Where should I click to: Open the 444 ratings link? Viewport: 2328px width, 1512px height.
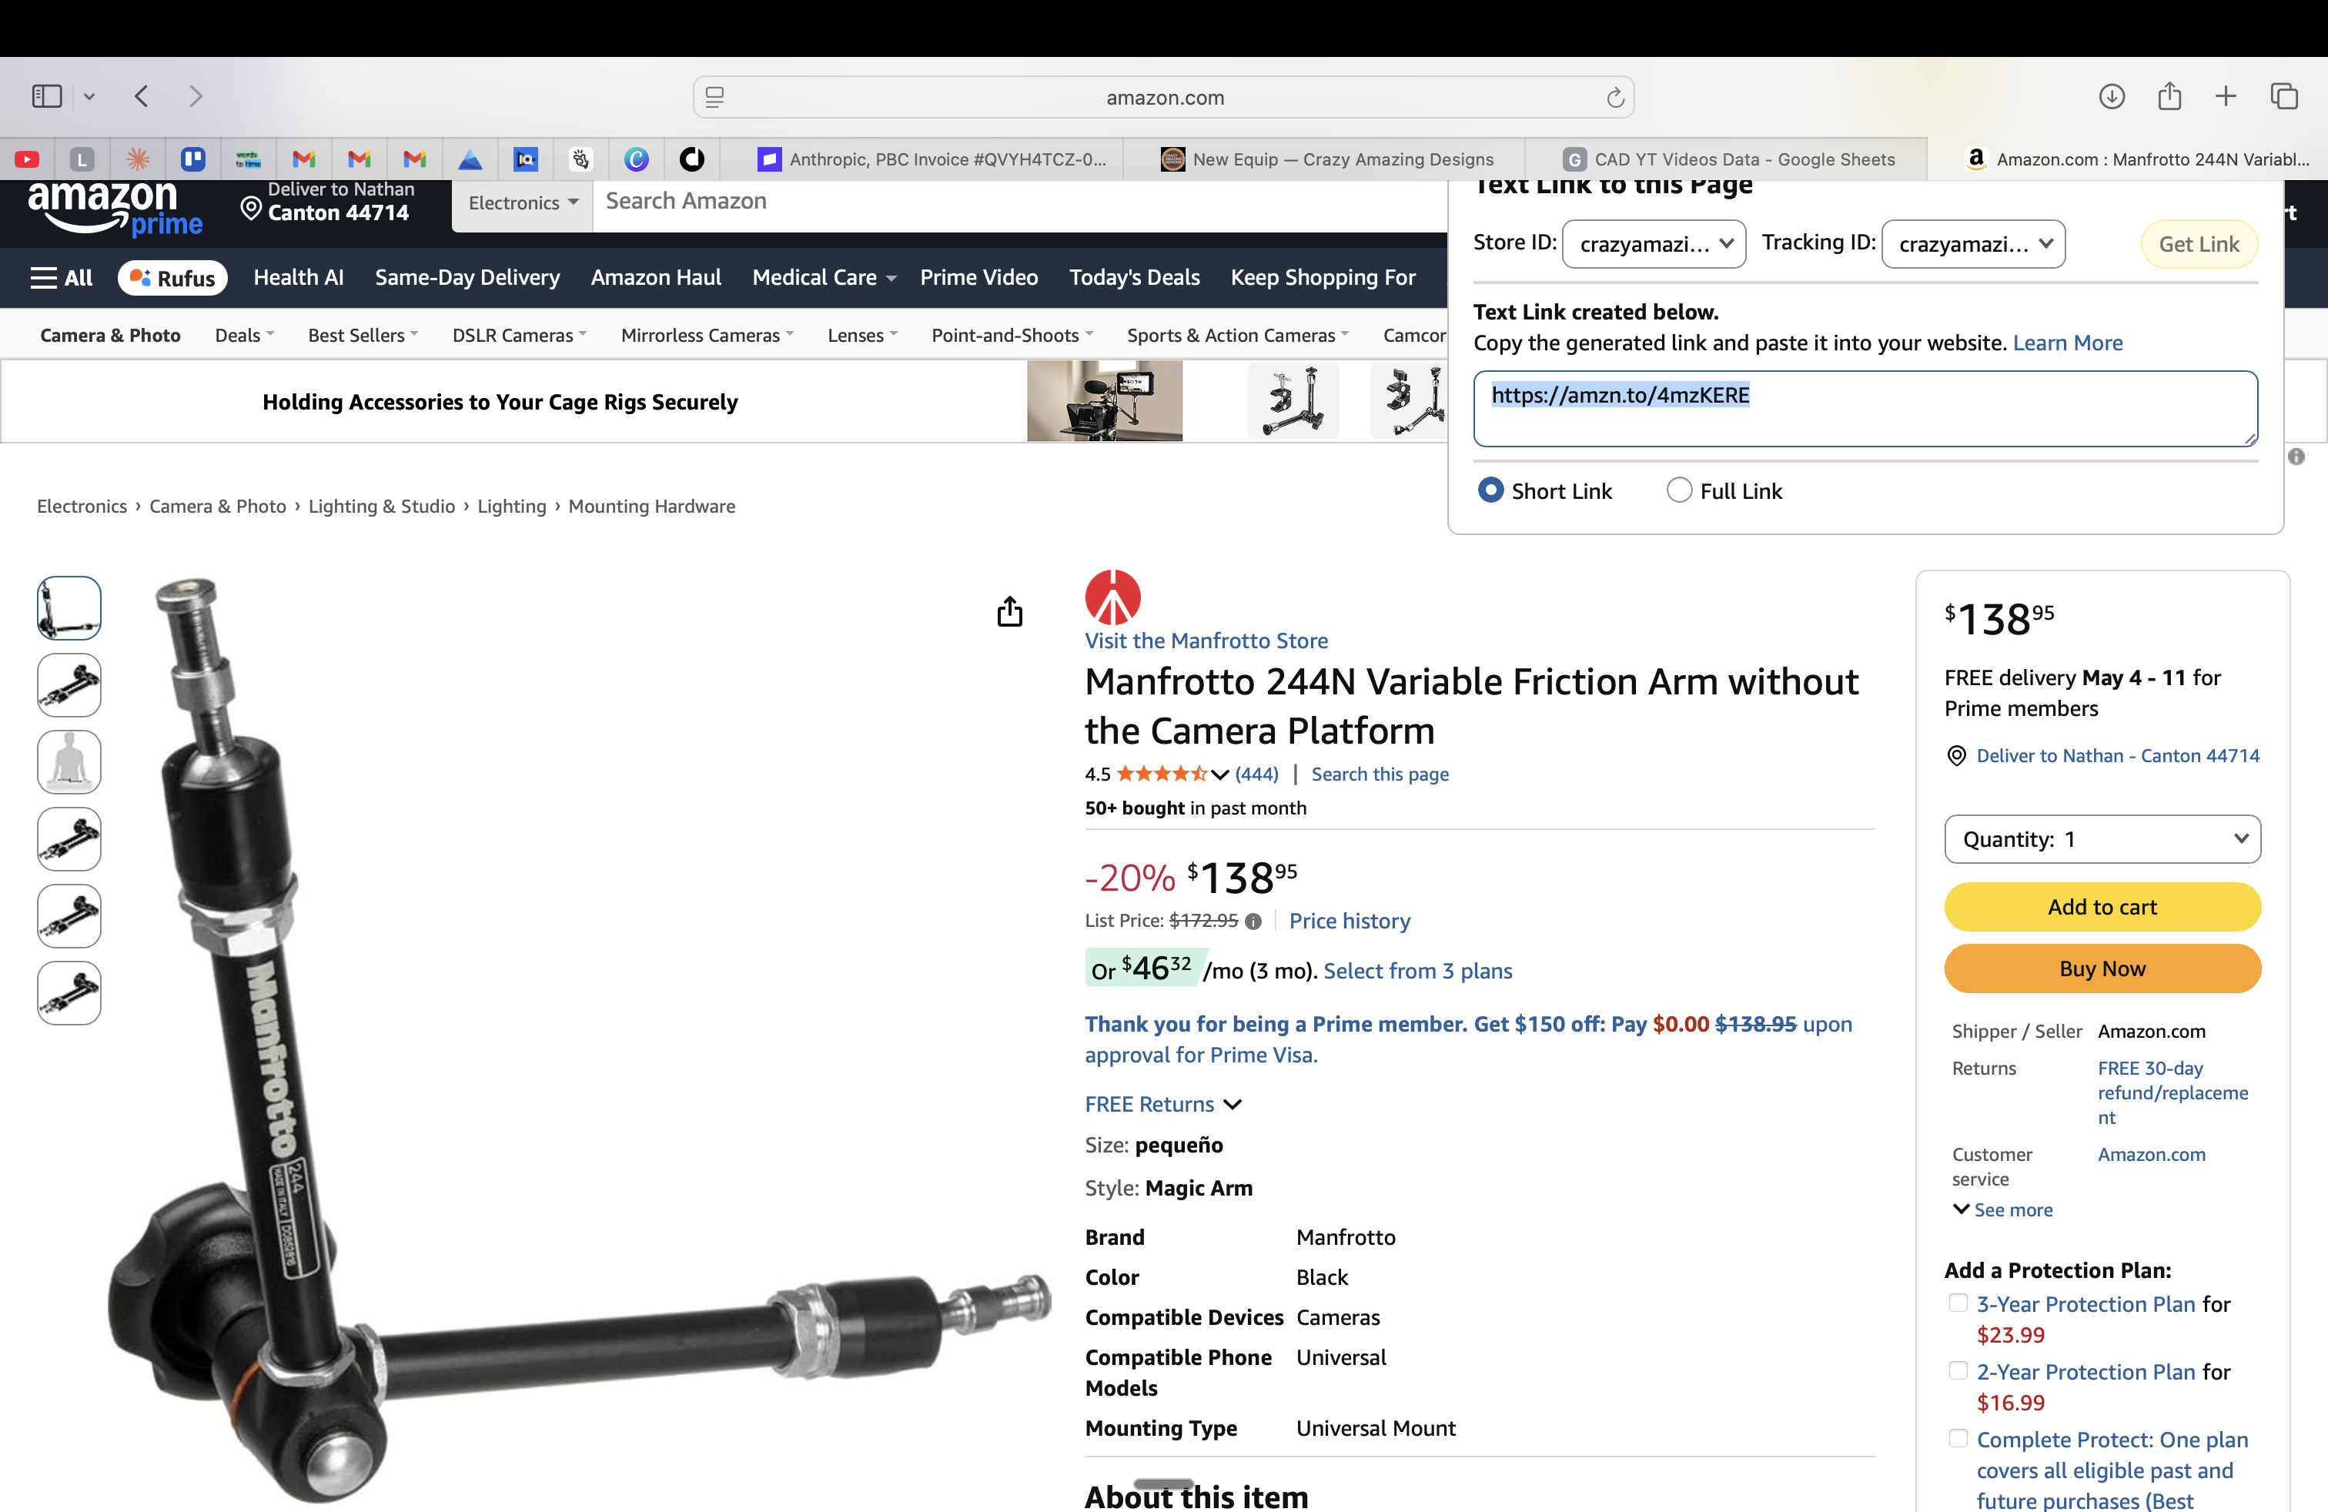pyautogui.click(x=1257, y=774)
